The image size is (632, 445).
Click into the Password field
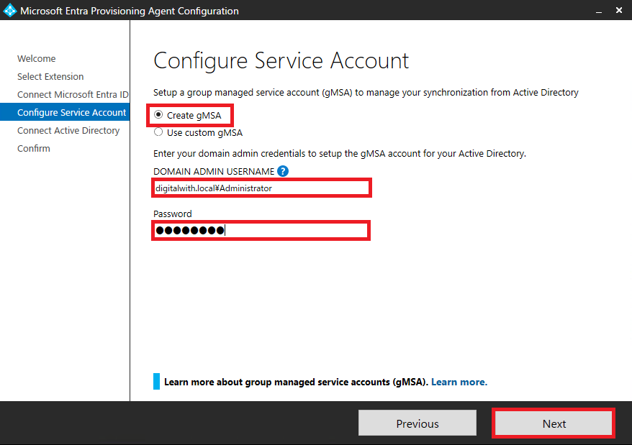[x=261, y=231]
